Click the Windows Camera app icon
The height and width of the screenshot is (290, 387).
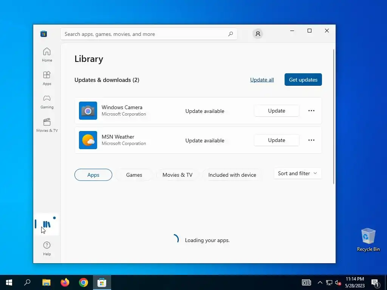88,111
